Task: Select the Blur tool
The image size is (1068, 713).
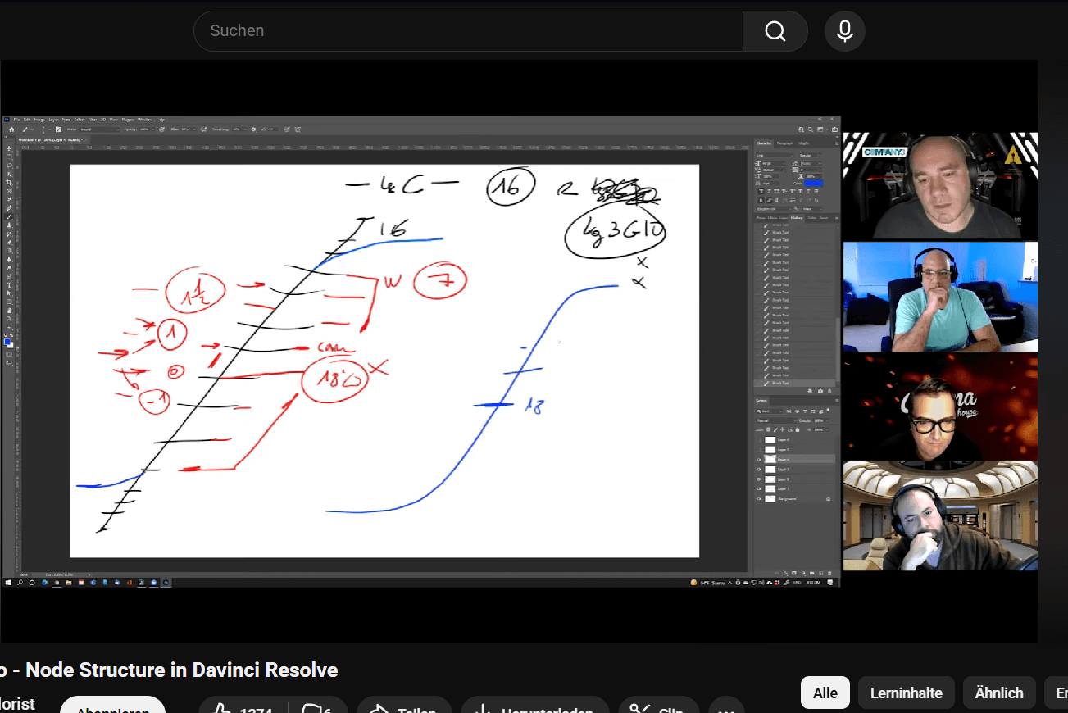Action: point(9,260)
